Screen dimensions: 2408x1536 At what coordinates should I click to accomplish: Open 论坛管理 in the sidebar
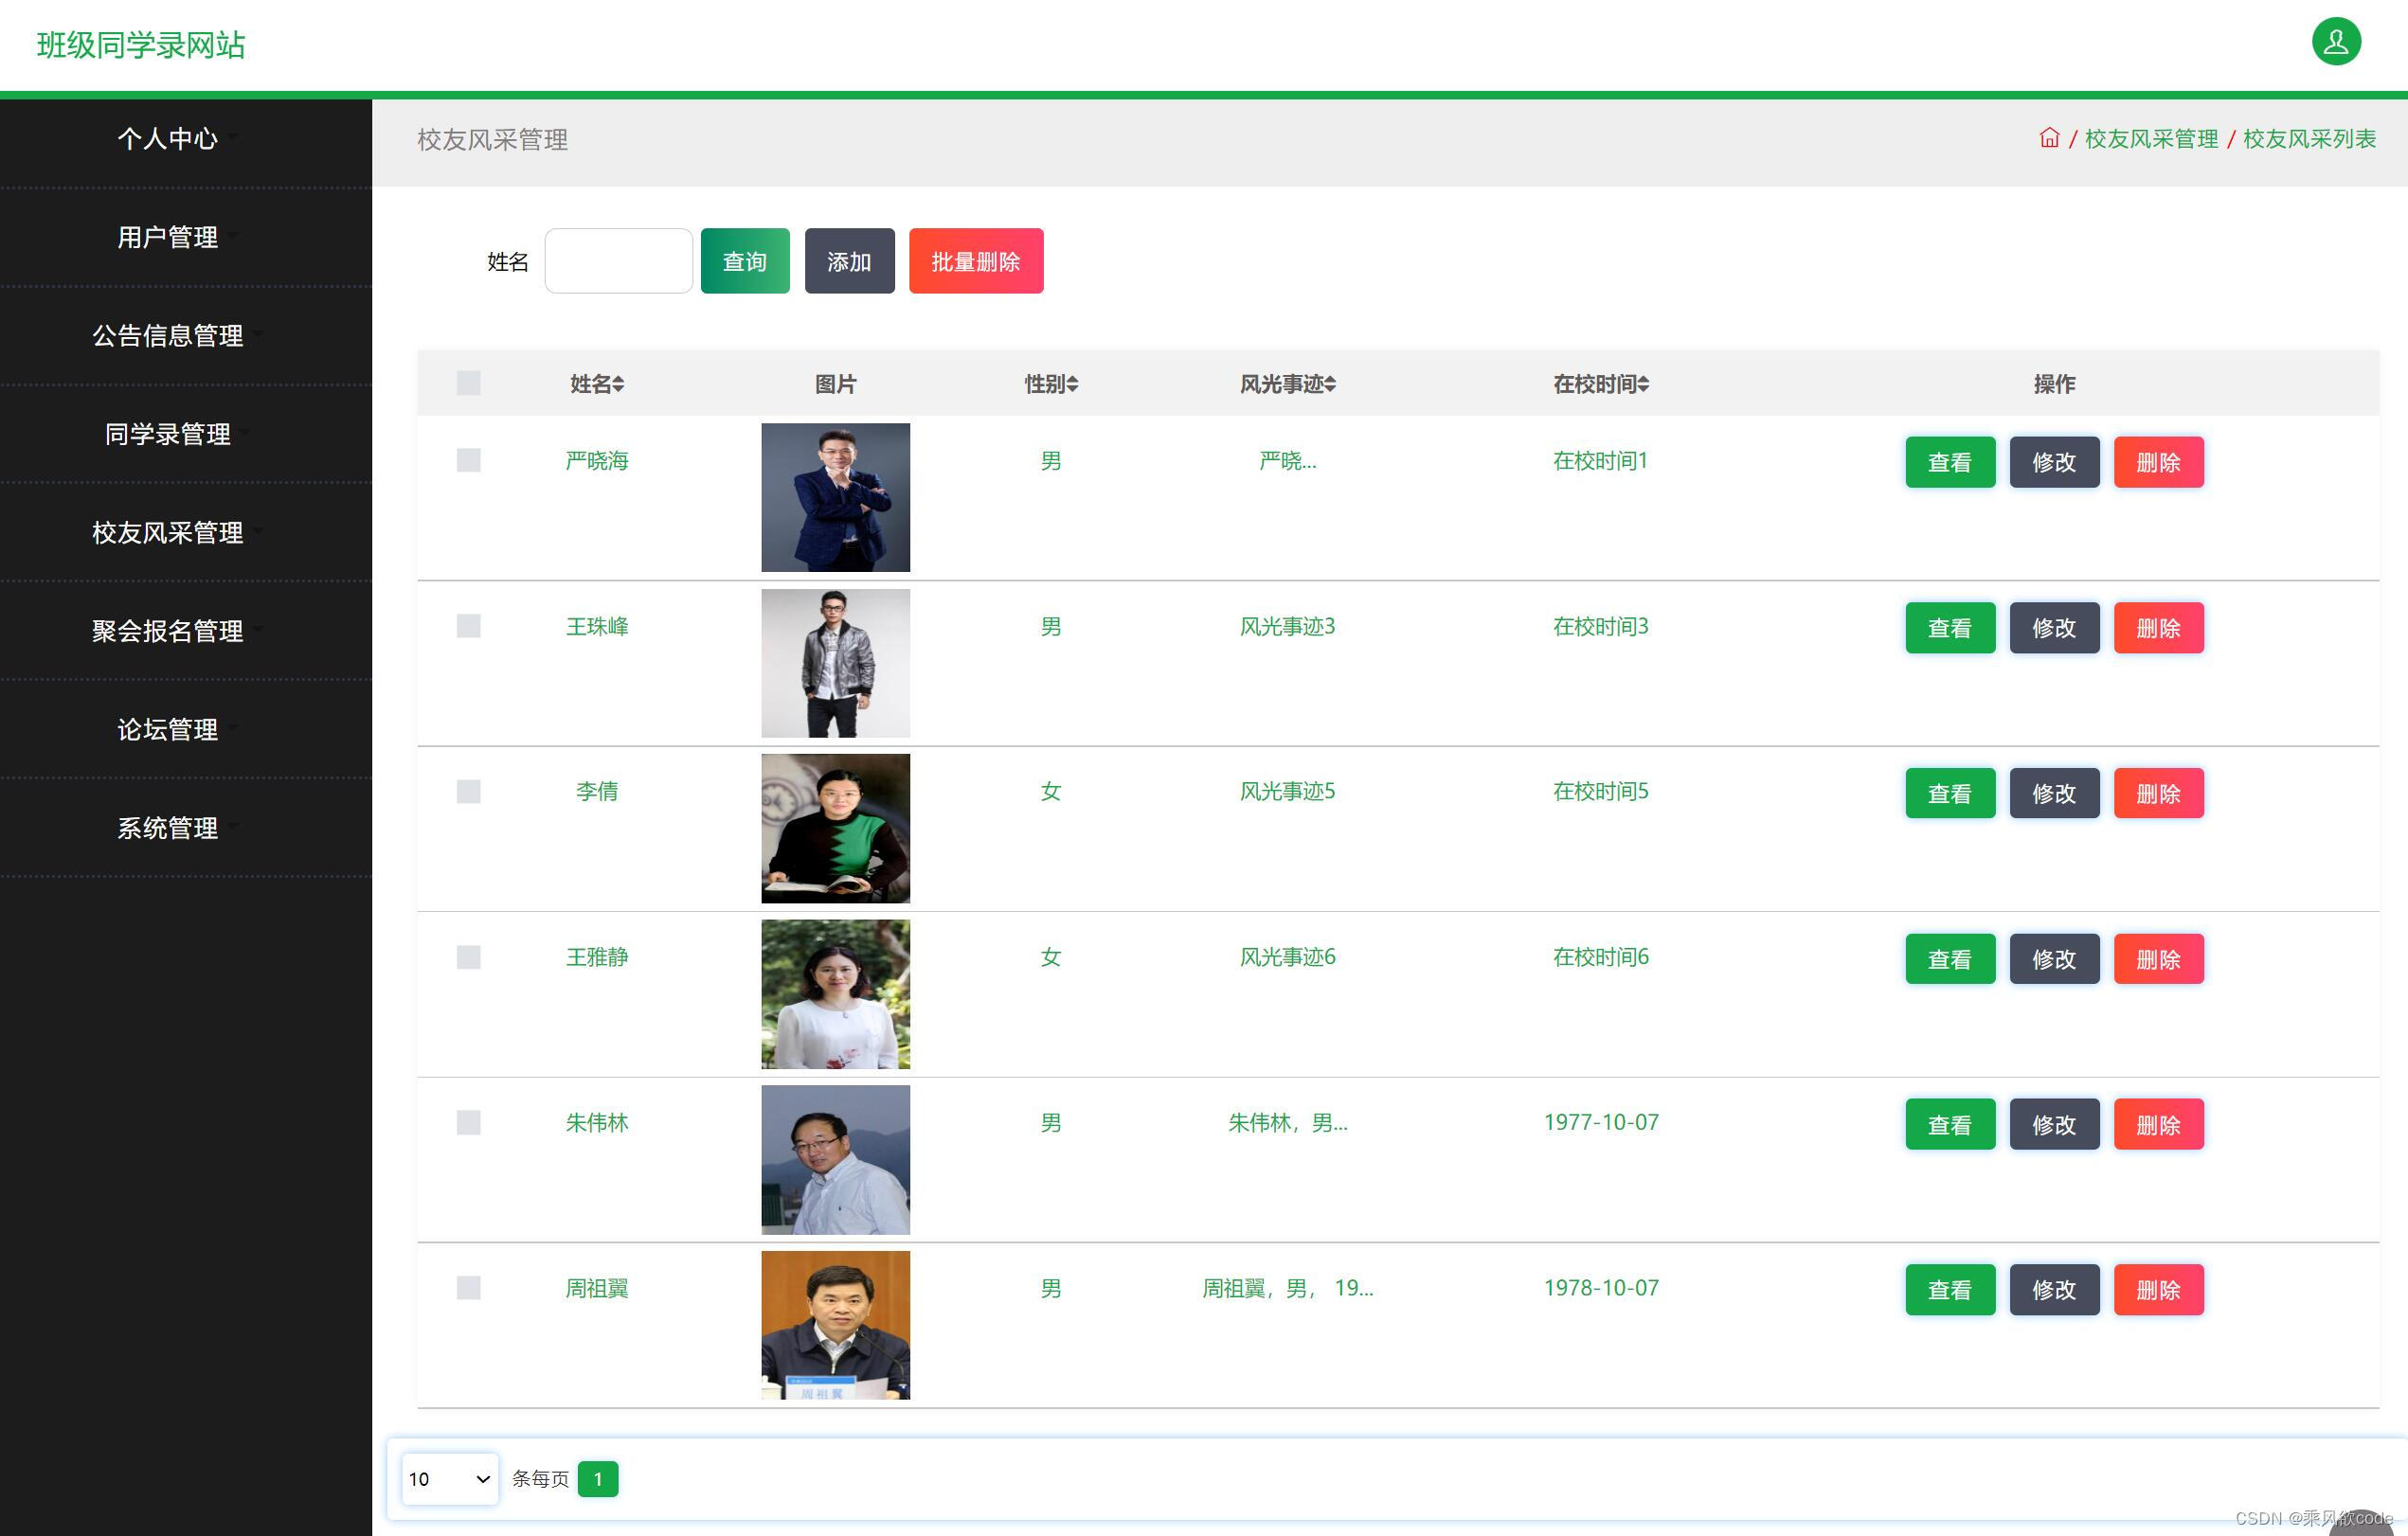(168, 729)
